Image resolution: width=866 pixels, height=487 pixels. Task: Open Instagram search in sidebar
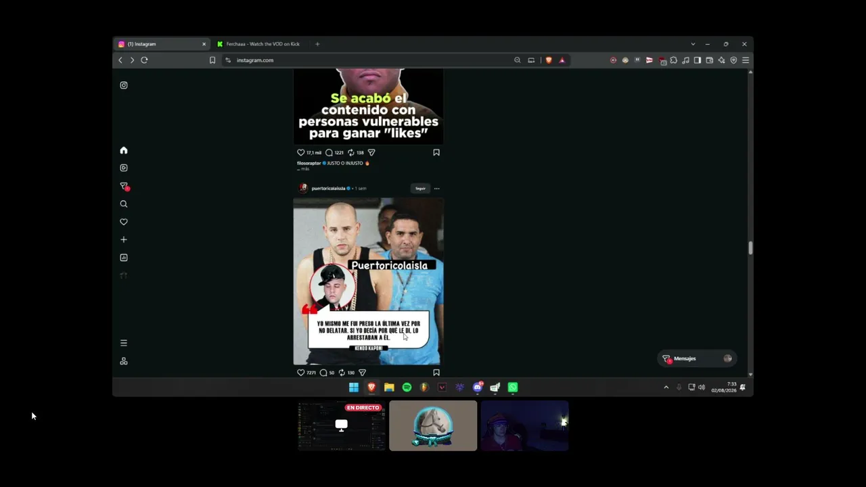[x=124, y=204]
